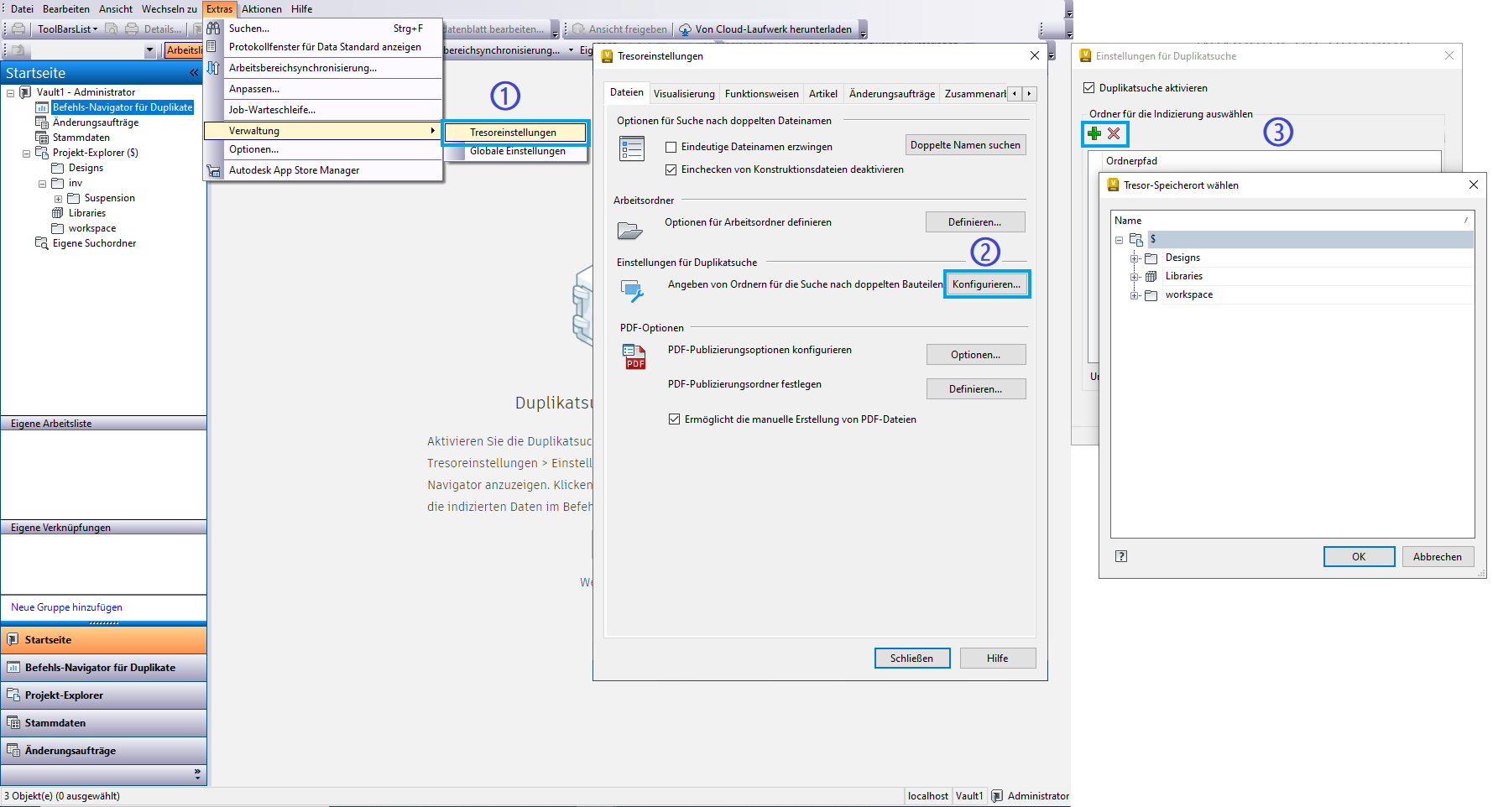Click the Änderungsaufträge icon in the bottom navigation
This screenshot has width=1493, height=807.
point(13,751)
